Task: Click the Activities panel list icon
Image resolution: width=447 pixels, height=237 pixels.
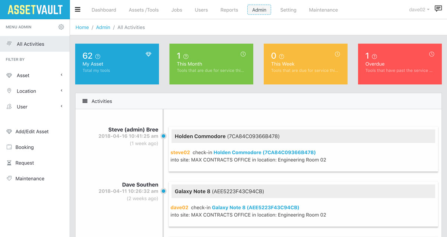Action: click(x=84, y=101)
